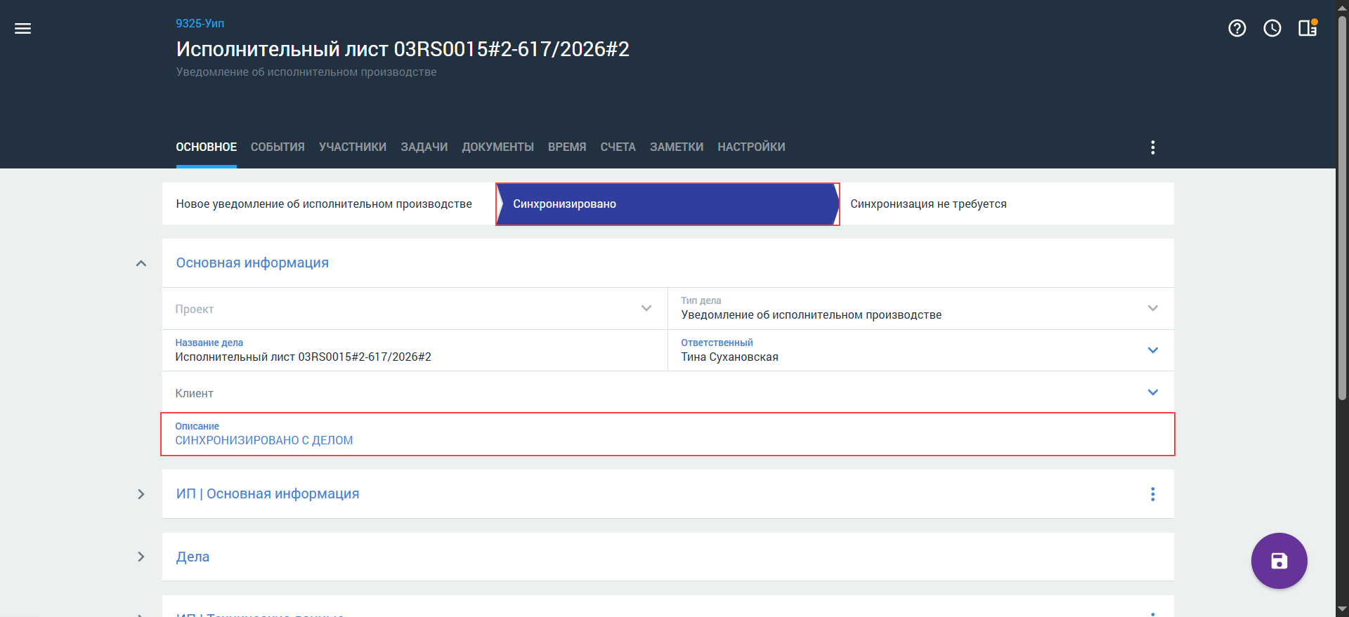Open the hamburger navigation menu
This screenshot has width=1349, height=617.
pos(23,28)
